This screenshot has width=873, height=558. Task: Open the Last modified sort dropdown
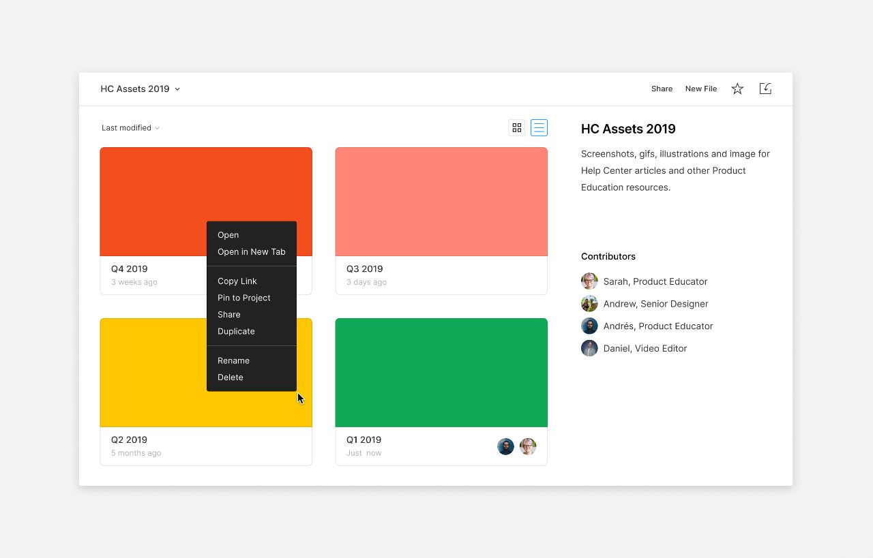[x=130, y=127]
